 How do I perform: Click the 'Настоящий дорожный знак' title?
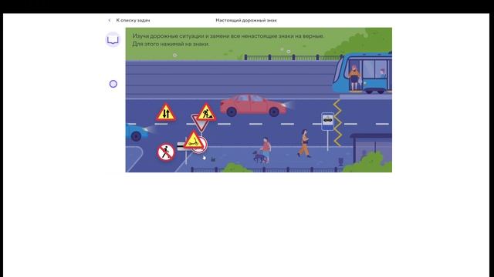click(246, 20)
